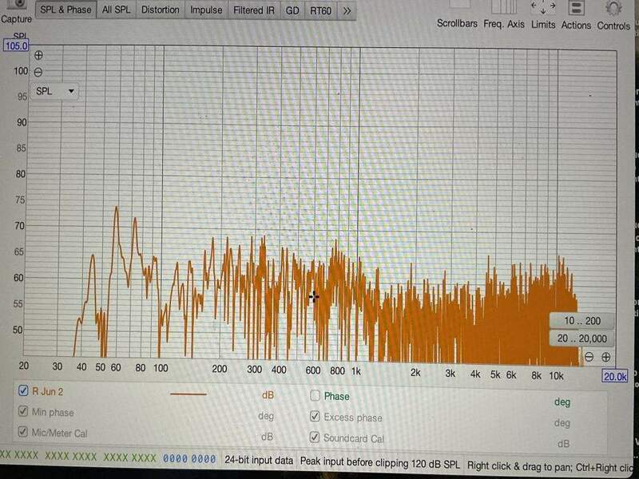Click the Capture camera icon
This screenshot has width=639, height=479.
(x=16, y=4)
